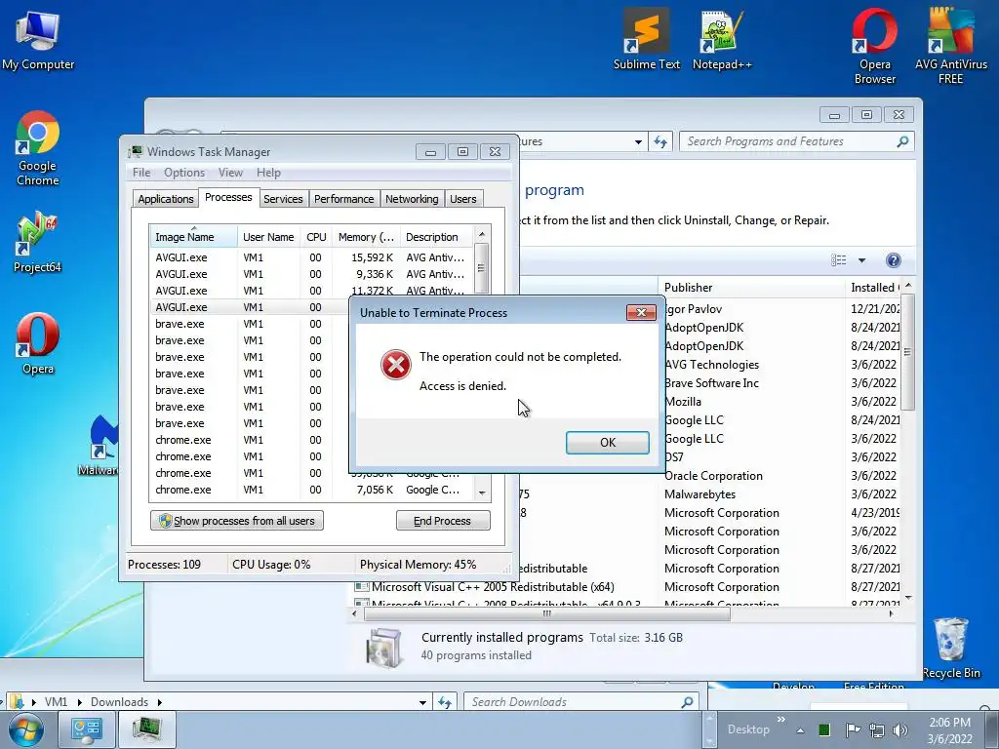The width and height of the screenshot is (999, 749).
Task: Sort by Publisher column in Programs list
Action: pos(752,288)
